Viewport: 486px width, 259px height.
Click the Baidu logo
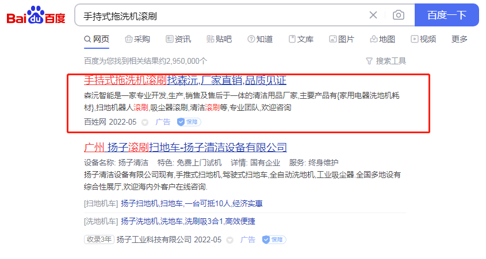pos(36,15)
